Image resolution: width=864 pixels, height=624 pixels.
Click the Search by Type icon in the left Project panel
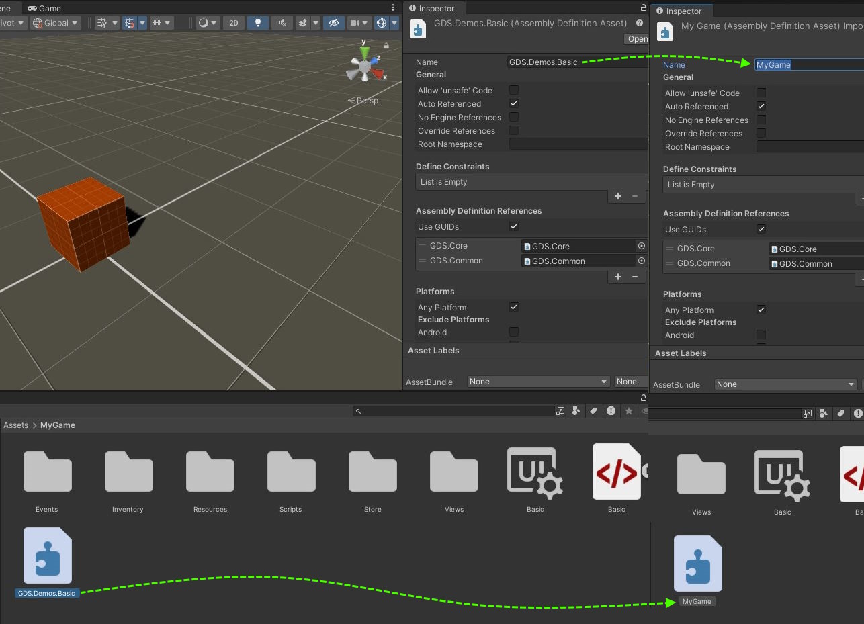pos(576,411)
